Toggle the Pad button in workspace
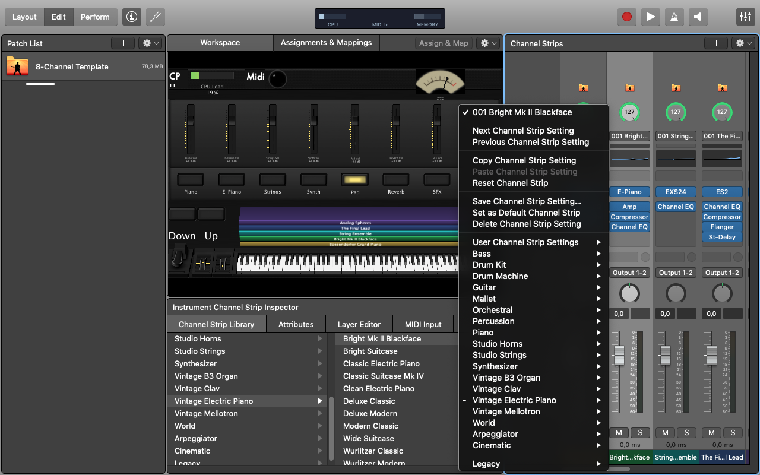This screenshot has width=760, height=475. coord(354,179)
